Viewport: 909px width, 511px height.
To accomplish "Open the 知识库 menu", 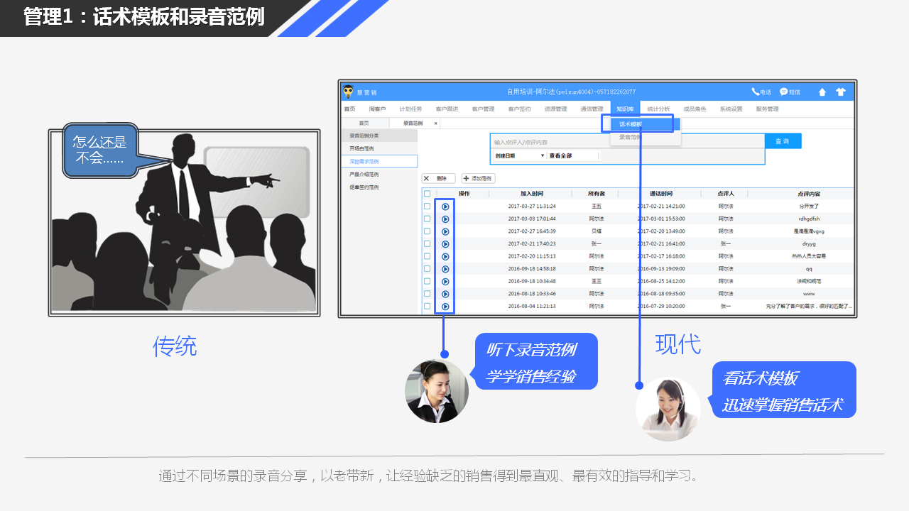I will coord(624,109).
